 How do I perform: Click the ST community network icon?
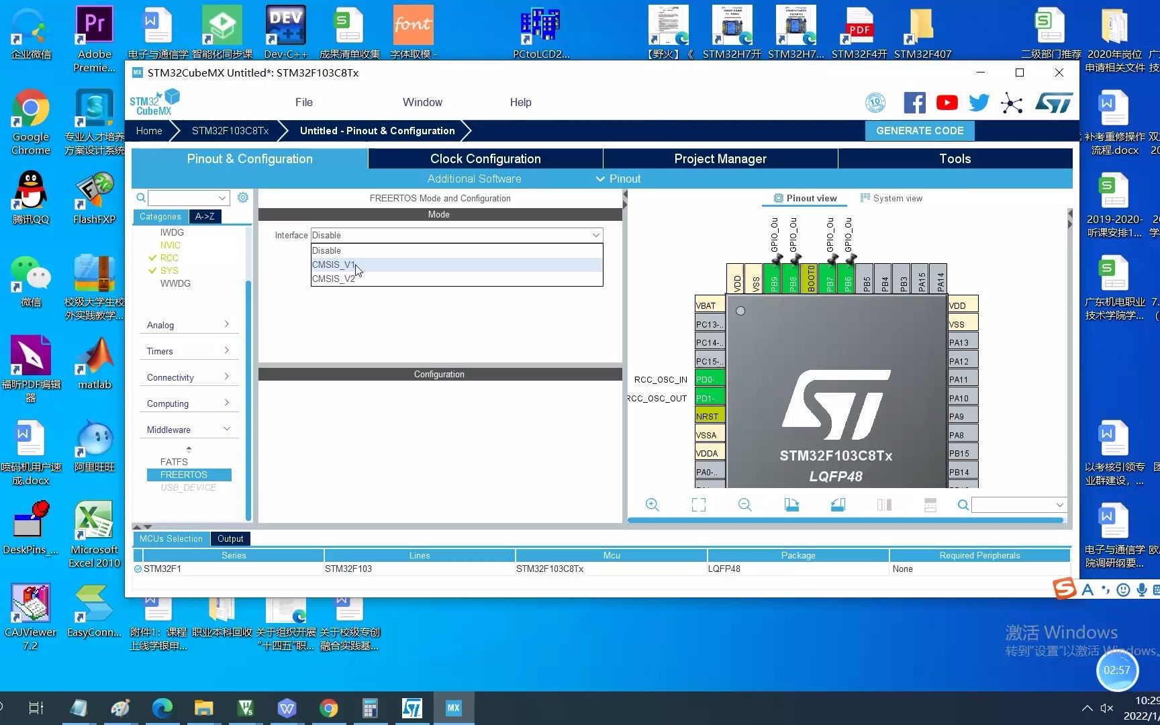[x=1012, y=103]
